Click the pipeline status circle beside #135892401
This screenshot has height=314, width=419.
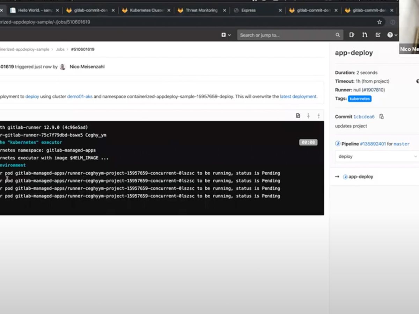click(x=337, y=143)
